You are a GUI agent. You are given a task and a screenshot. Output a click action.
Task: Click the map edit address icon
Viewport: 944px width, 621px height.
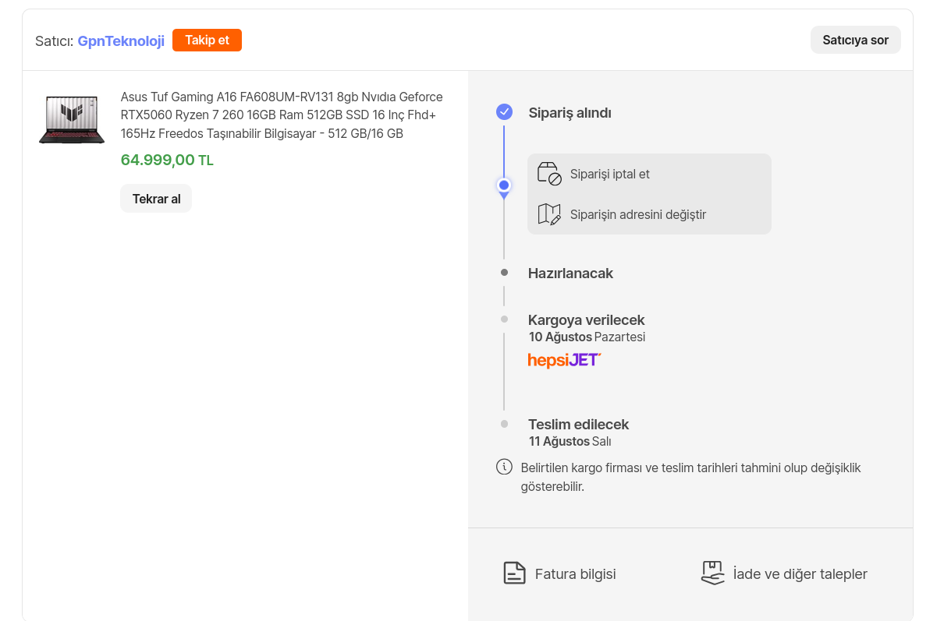click(x=549, y=214)
